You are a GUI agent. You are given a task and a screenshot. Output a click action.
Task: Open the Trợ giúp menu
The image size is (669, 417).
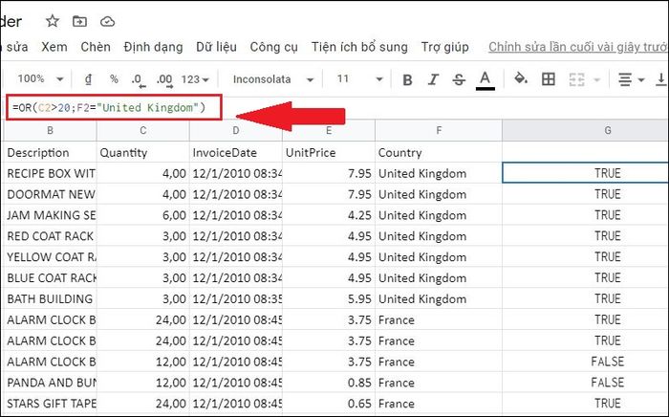point(445,47)
